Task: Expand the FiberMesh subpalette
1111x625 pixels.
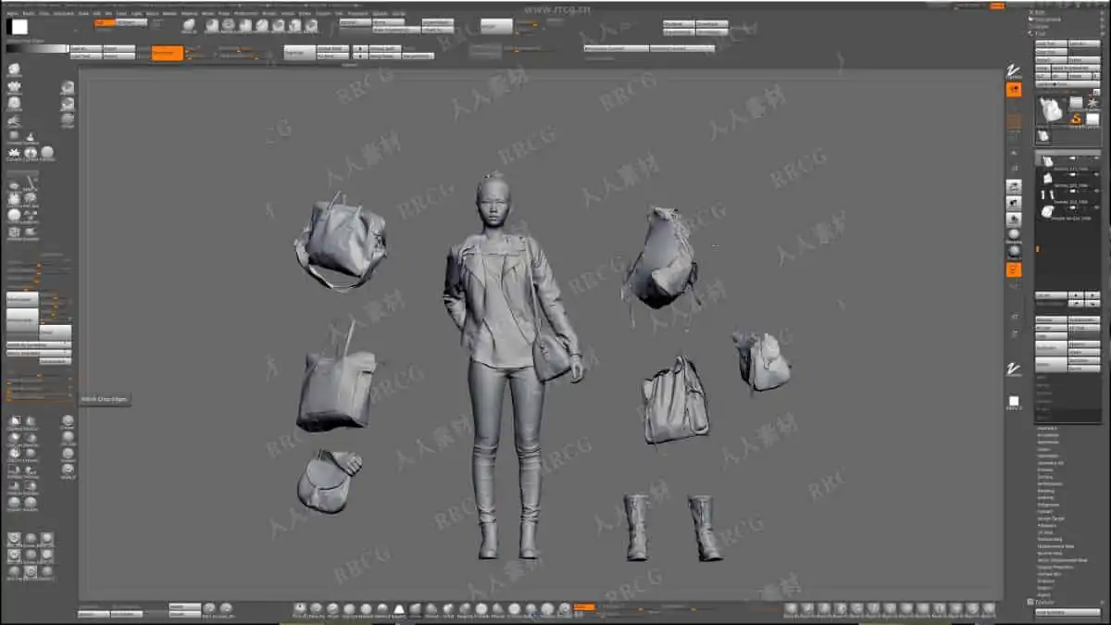Action: pos(1047,456)
